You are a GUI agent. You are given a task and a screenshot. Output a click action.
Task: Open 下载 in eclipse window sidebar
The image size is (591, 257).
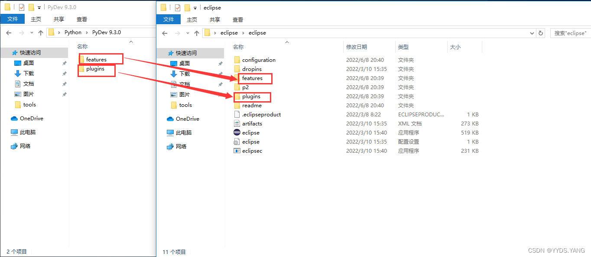[185, 74]
